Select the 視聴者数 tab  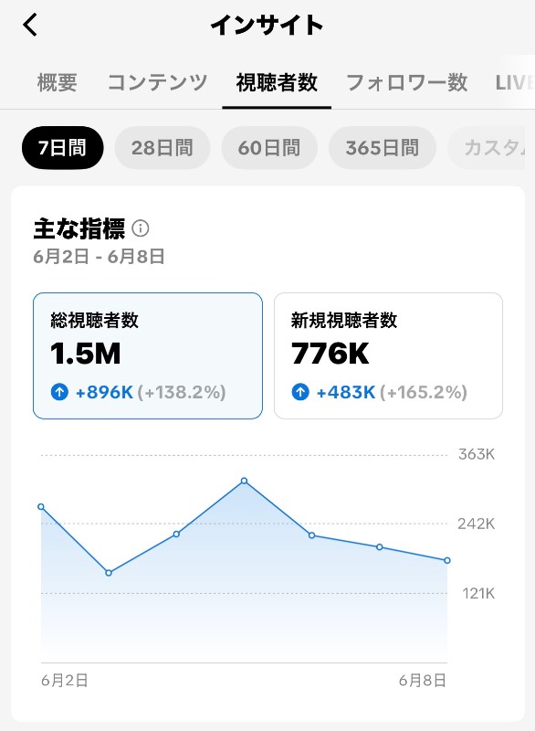point(277,83)
